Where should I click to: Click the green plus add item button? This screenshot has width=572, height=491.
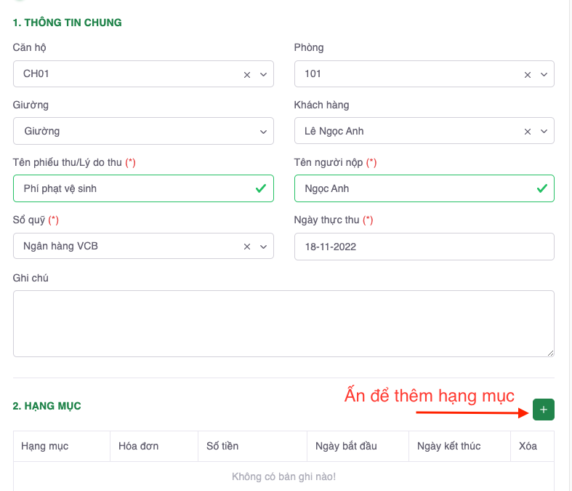coord(543,410)
